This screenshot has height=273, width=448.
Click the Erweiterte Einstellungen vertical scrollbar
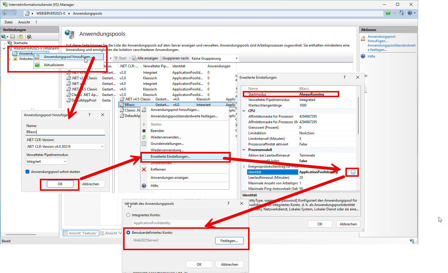(x=358, y=116)
